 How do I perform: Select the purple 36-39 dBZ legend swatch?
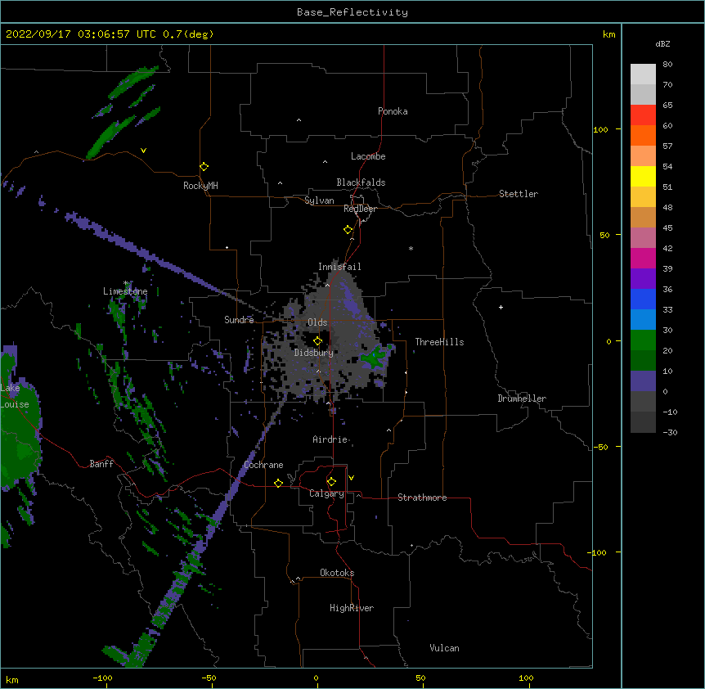pyautogui.click(x=643, y=278)
